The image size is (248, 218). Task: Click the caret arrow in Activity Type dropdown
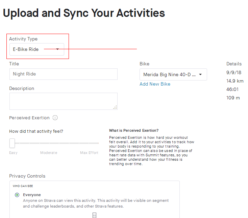(x=57, y=49)
